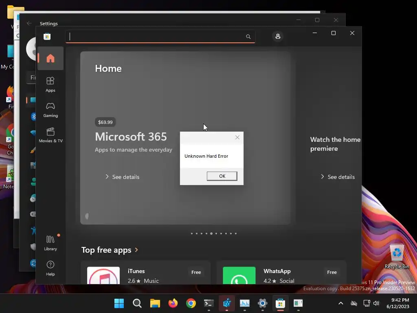Screen dimensions: 417x313
Task: Click the Watch the home premiere banner
Action: 335,144
